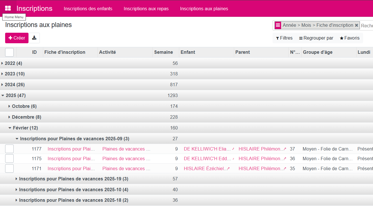Click the N° value 36

292,159
